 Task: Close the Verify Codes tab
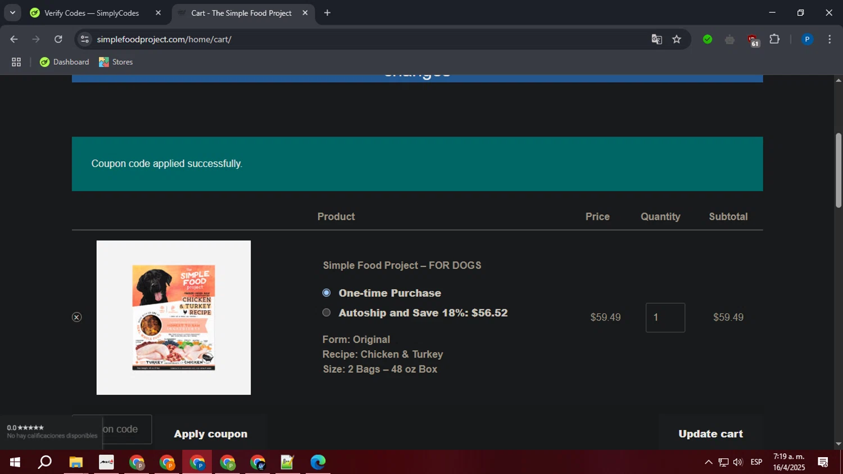pyautogui.click(x=158, y=13)
